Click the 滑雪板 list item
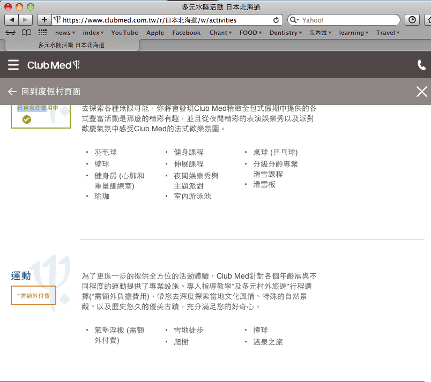Screen dimensions: 431x382 pyautogui.click(x=264, y=184)
